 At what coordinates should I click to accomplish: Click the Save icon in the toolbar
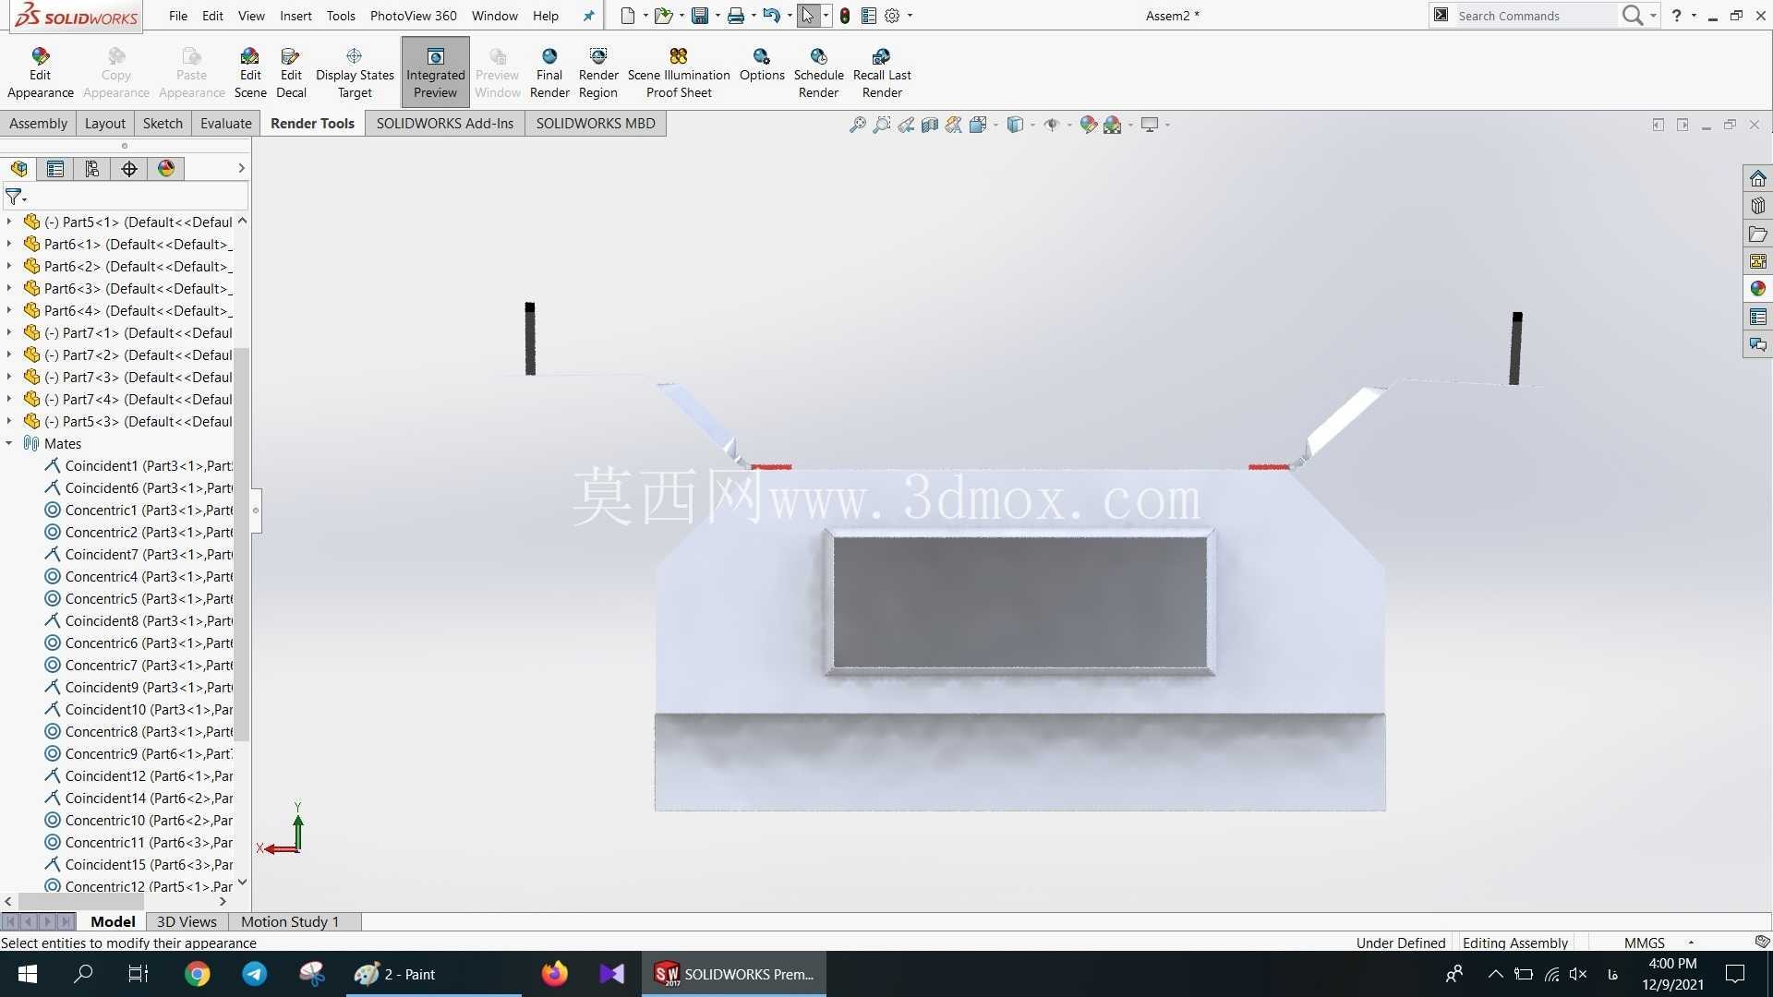(x=700, y=16)
